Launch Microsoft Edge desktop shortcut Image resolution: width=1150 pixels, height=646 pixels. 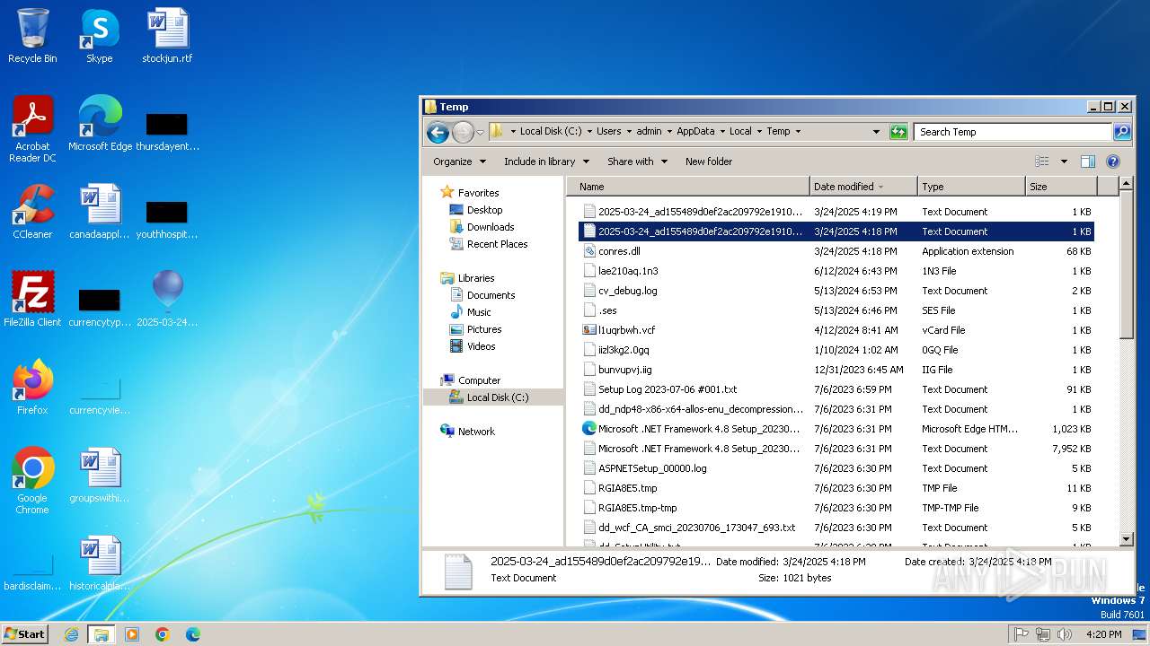tap(100, 124)
